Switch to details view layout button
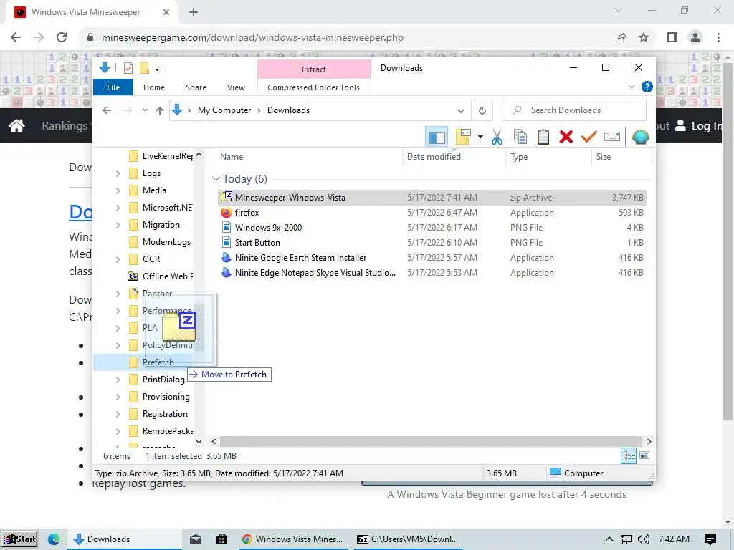 pos(628,455)
